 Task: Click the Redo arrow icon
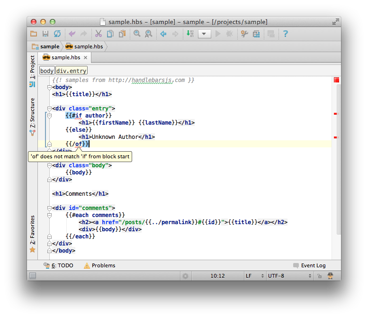click(x=83, y=34)
